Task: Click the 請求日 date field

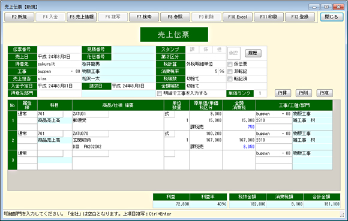Action: (133, 86)
